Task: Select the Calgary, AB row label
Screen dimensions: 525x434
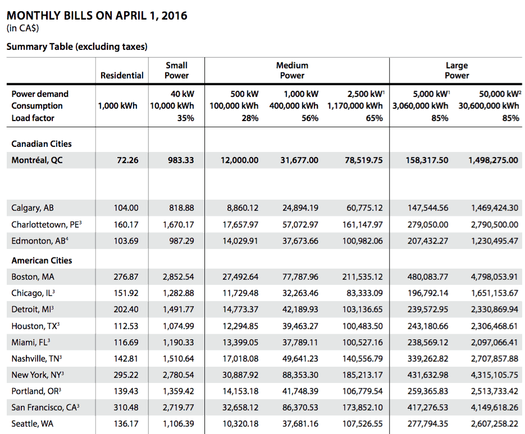Action: 33,208
